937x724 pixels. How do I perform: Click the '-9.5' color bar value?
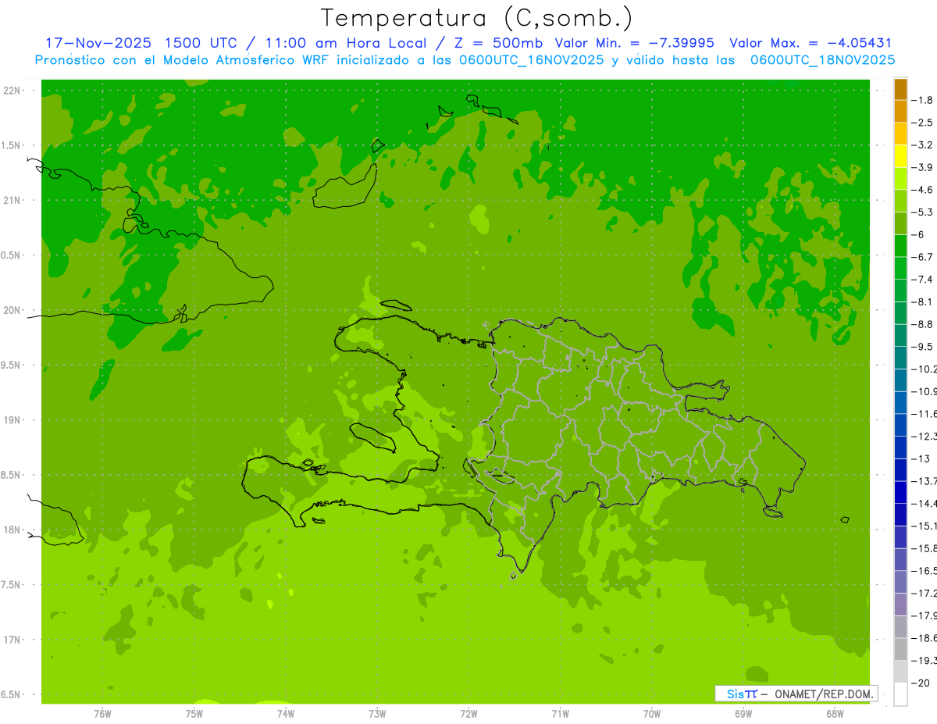click(x=924, y=347)
